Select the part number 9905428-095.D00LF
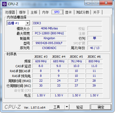 coord(49,43)
